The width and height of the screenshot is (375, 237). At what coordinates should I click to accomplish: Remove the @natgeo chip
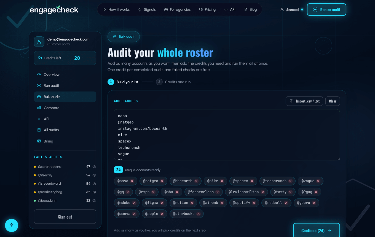(x=162, y=181)
